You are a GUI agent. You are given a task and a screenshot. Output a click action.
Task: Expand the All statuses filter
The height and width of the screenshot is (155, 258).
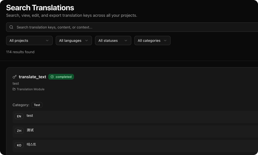[x=113, y=41]
